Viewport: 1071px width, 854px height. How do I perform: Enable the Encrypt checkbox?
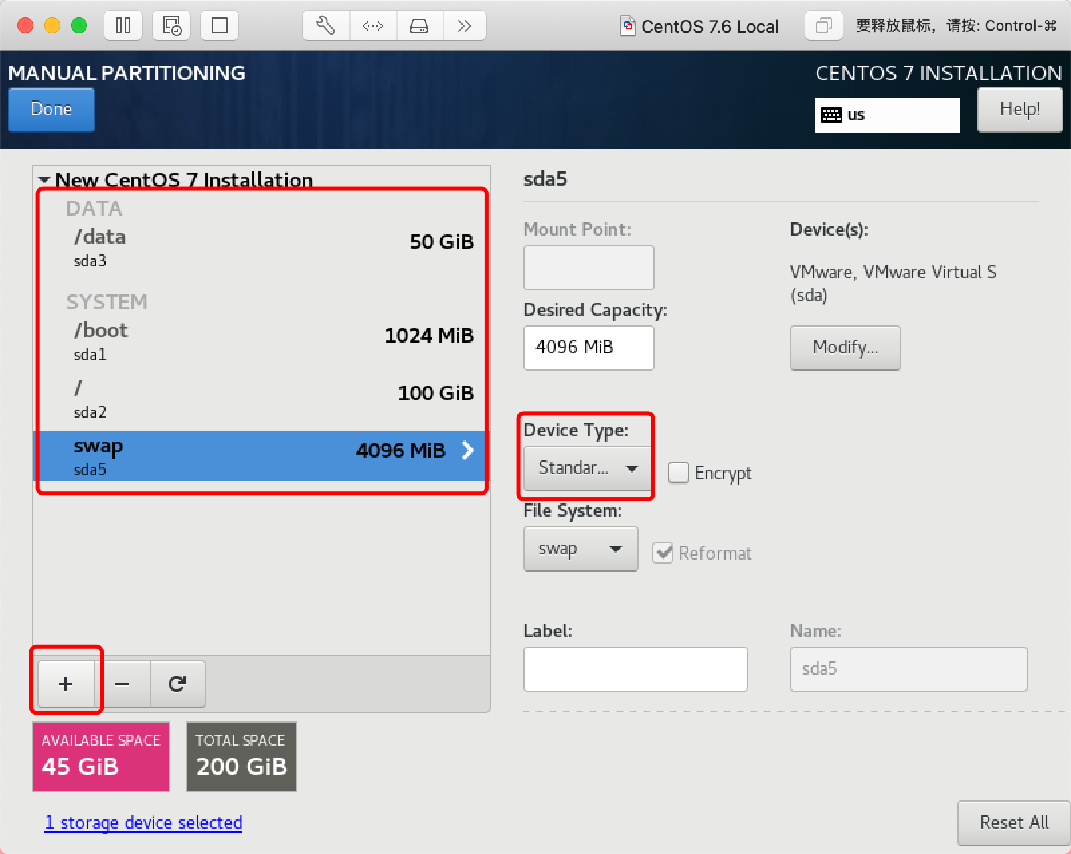tap(679, 473)
